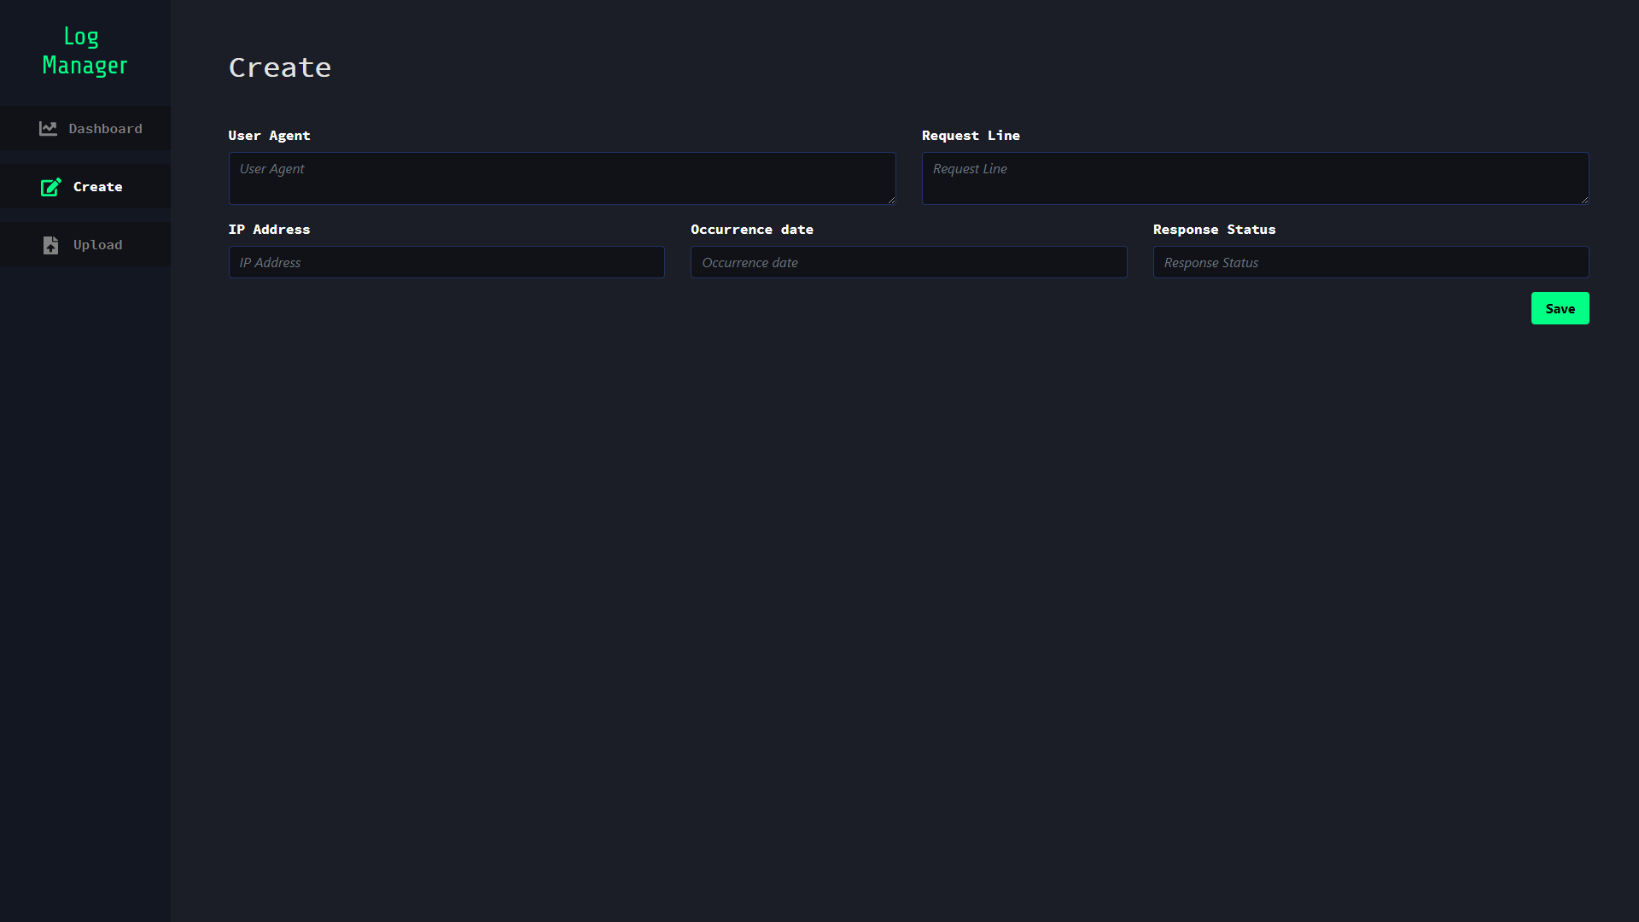The height and width of the screenshot is (922, 1639).
Task: Go to the Upload menu item label
Action: click(x=97, y=245)
